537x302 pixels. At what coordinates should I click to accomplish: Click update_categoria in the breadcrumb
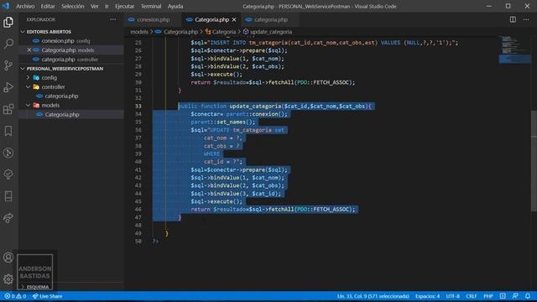tap(270, 32)
